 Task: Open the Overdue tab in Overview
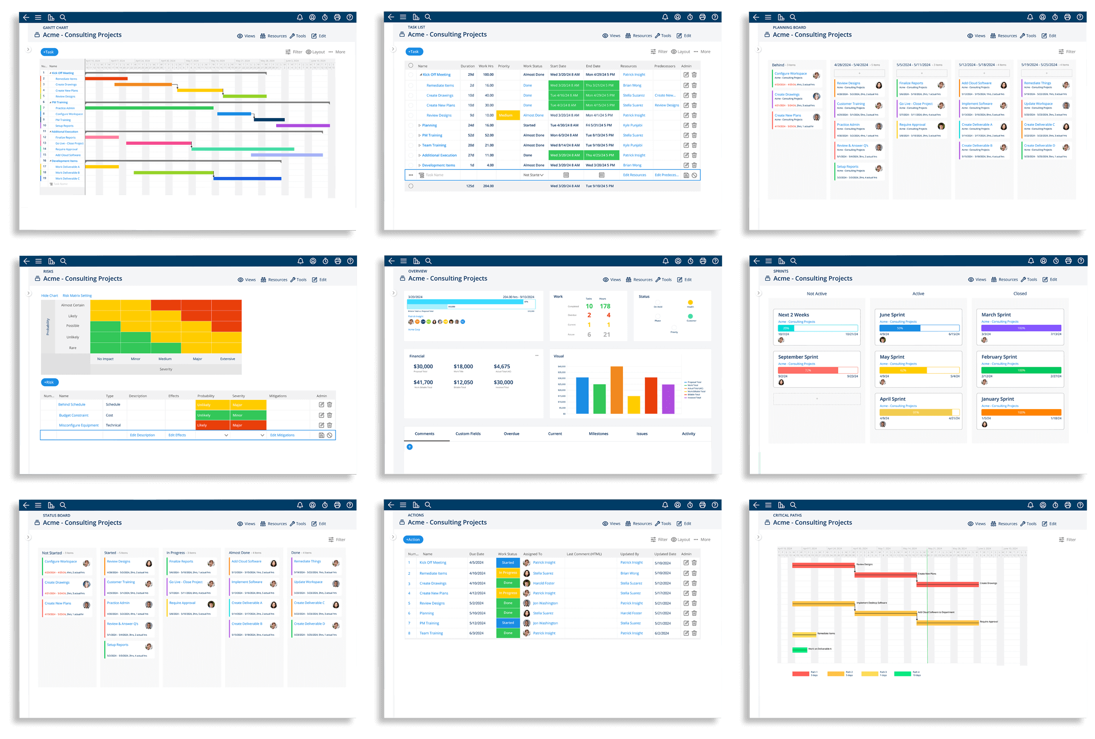(511, 434)
